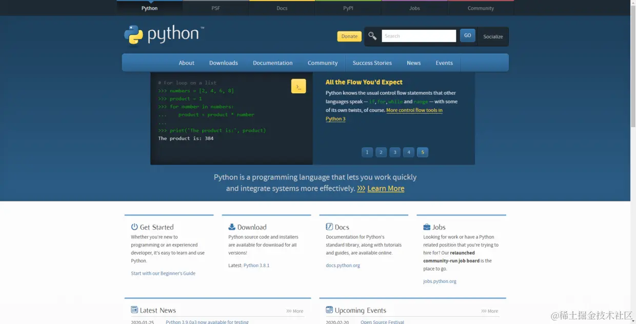Click the magnifying glass search icon
This screenshot has width=636, height=324.
point(372,36)
